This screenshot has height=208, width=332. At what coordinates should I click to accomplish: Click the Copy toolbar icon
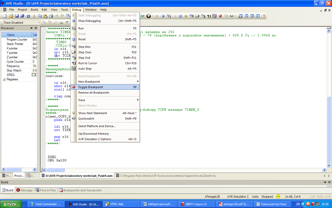click(x=40, y=16)
